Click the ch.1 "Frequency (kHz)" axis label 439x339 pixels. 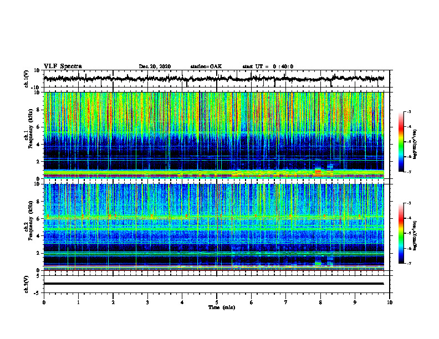click(x=31, y=130)
